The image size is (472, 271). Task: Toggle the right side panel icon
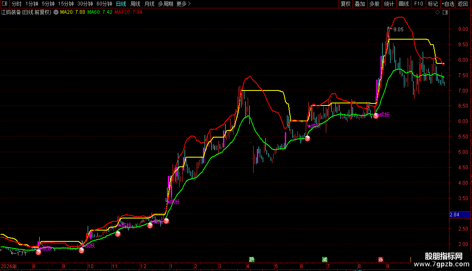445,13
